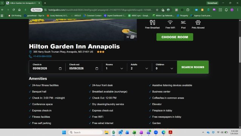Open Adobe Acrobat from the taskbar

(170, 132)
